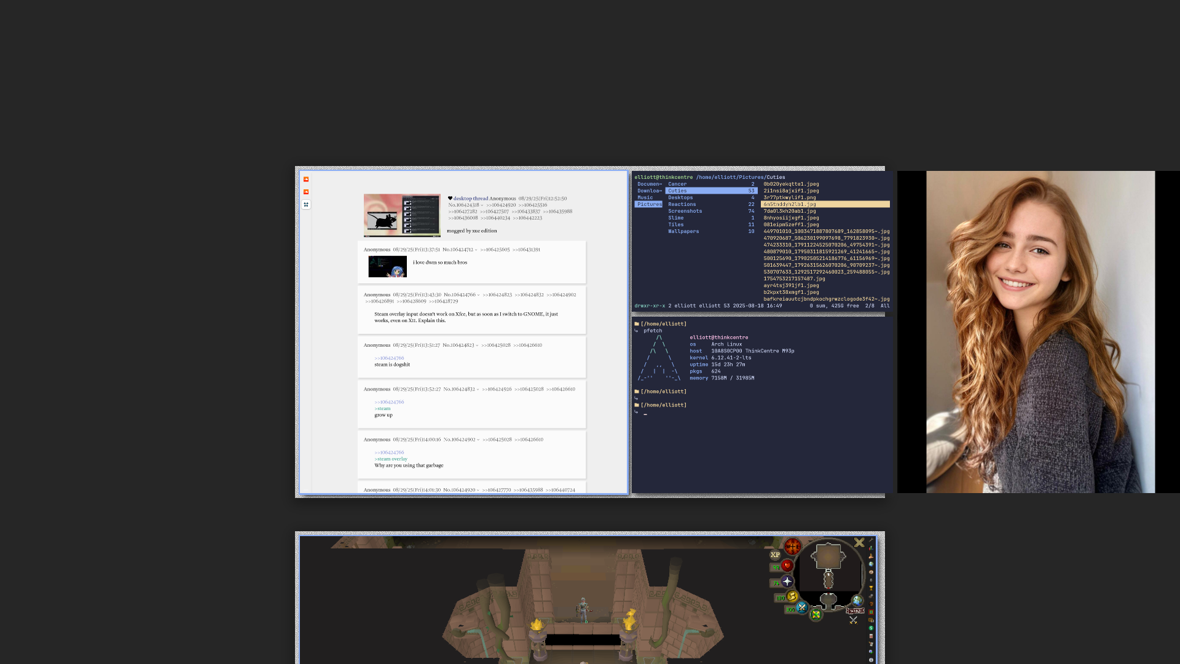Select the Slime directory in ranger
Viewport: 1180px width, 664px height.
click(711, 218)
